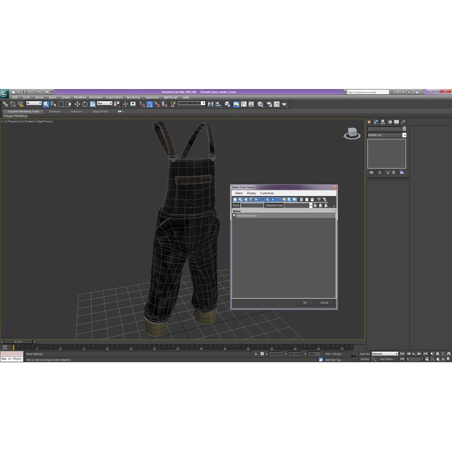The width and height of the screenshot is (452, 452).
Task: Open Select by Name tool
Action: pyautogui.click(x=53, y=104)
